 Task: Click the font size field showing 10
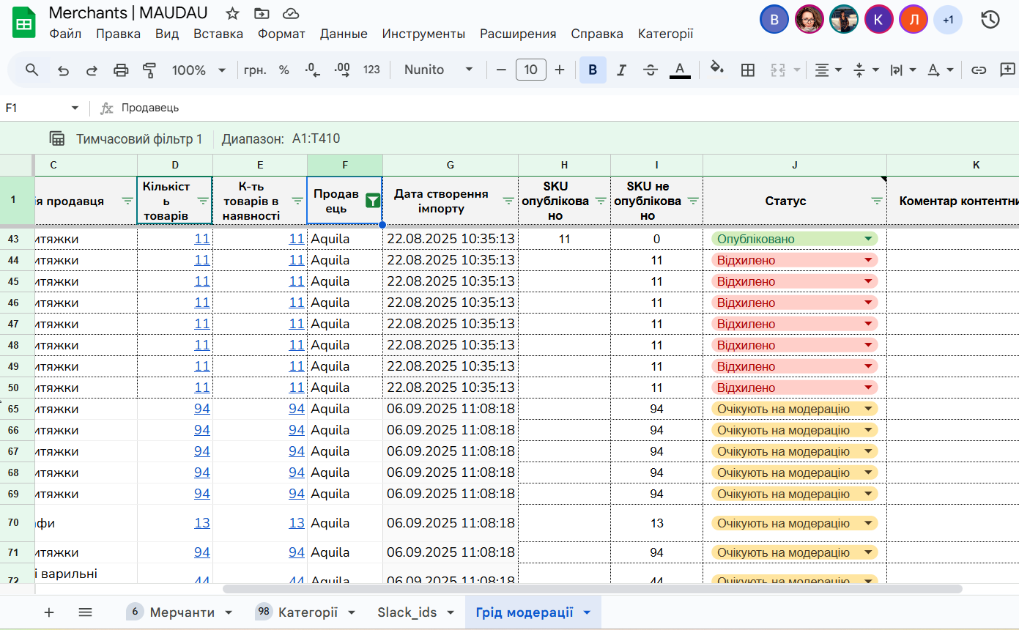point(531,70)
